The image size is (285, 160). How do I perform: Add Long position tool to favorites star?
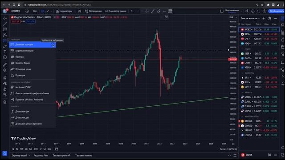point(53,45)
